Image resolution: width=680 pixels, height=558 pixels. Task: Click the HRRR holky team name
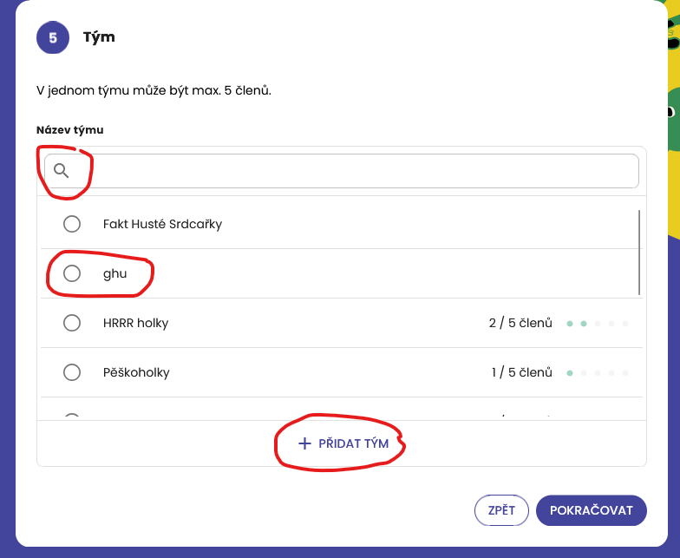click(x=135, y=323)
